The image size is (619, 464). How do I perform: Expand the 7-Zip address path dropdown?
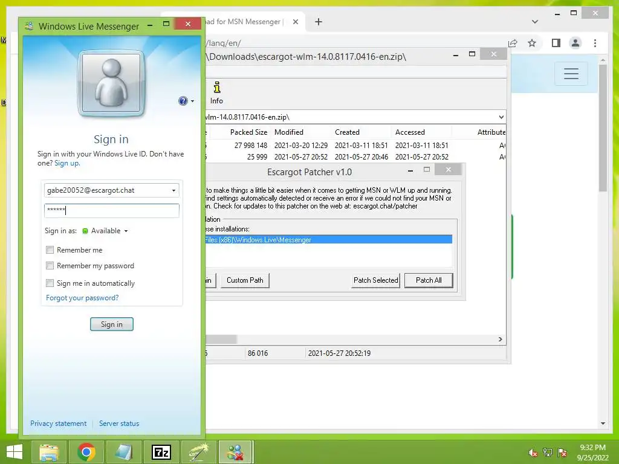point(501,117)
